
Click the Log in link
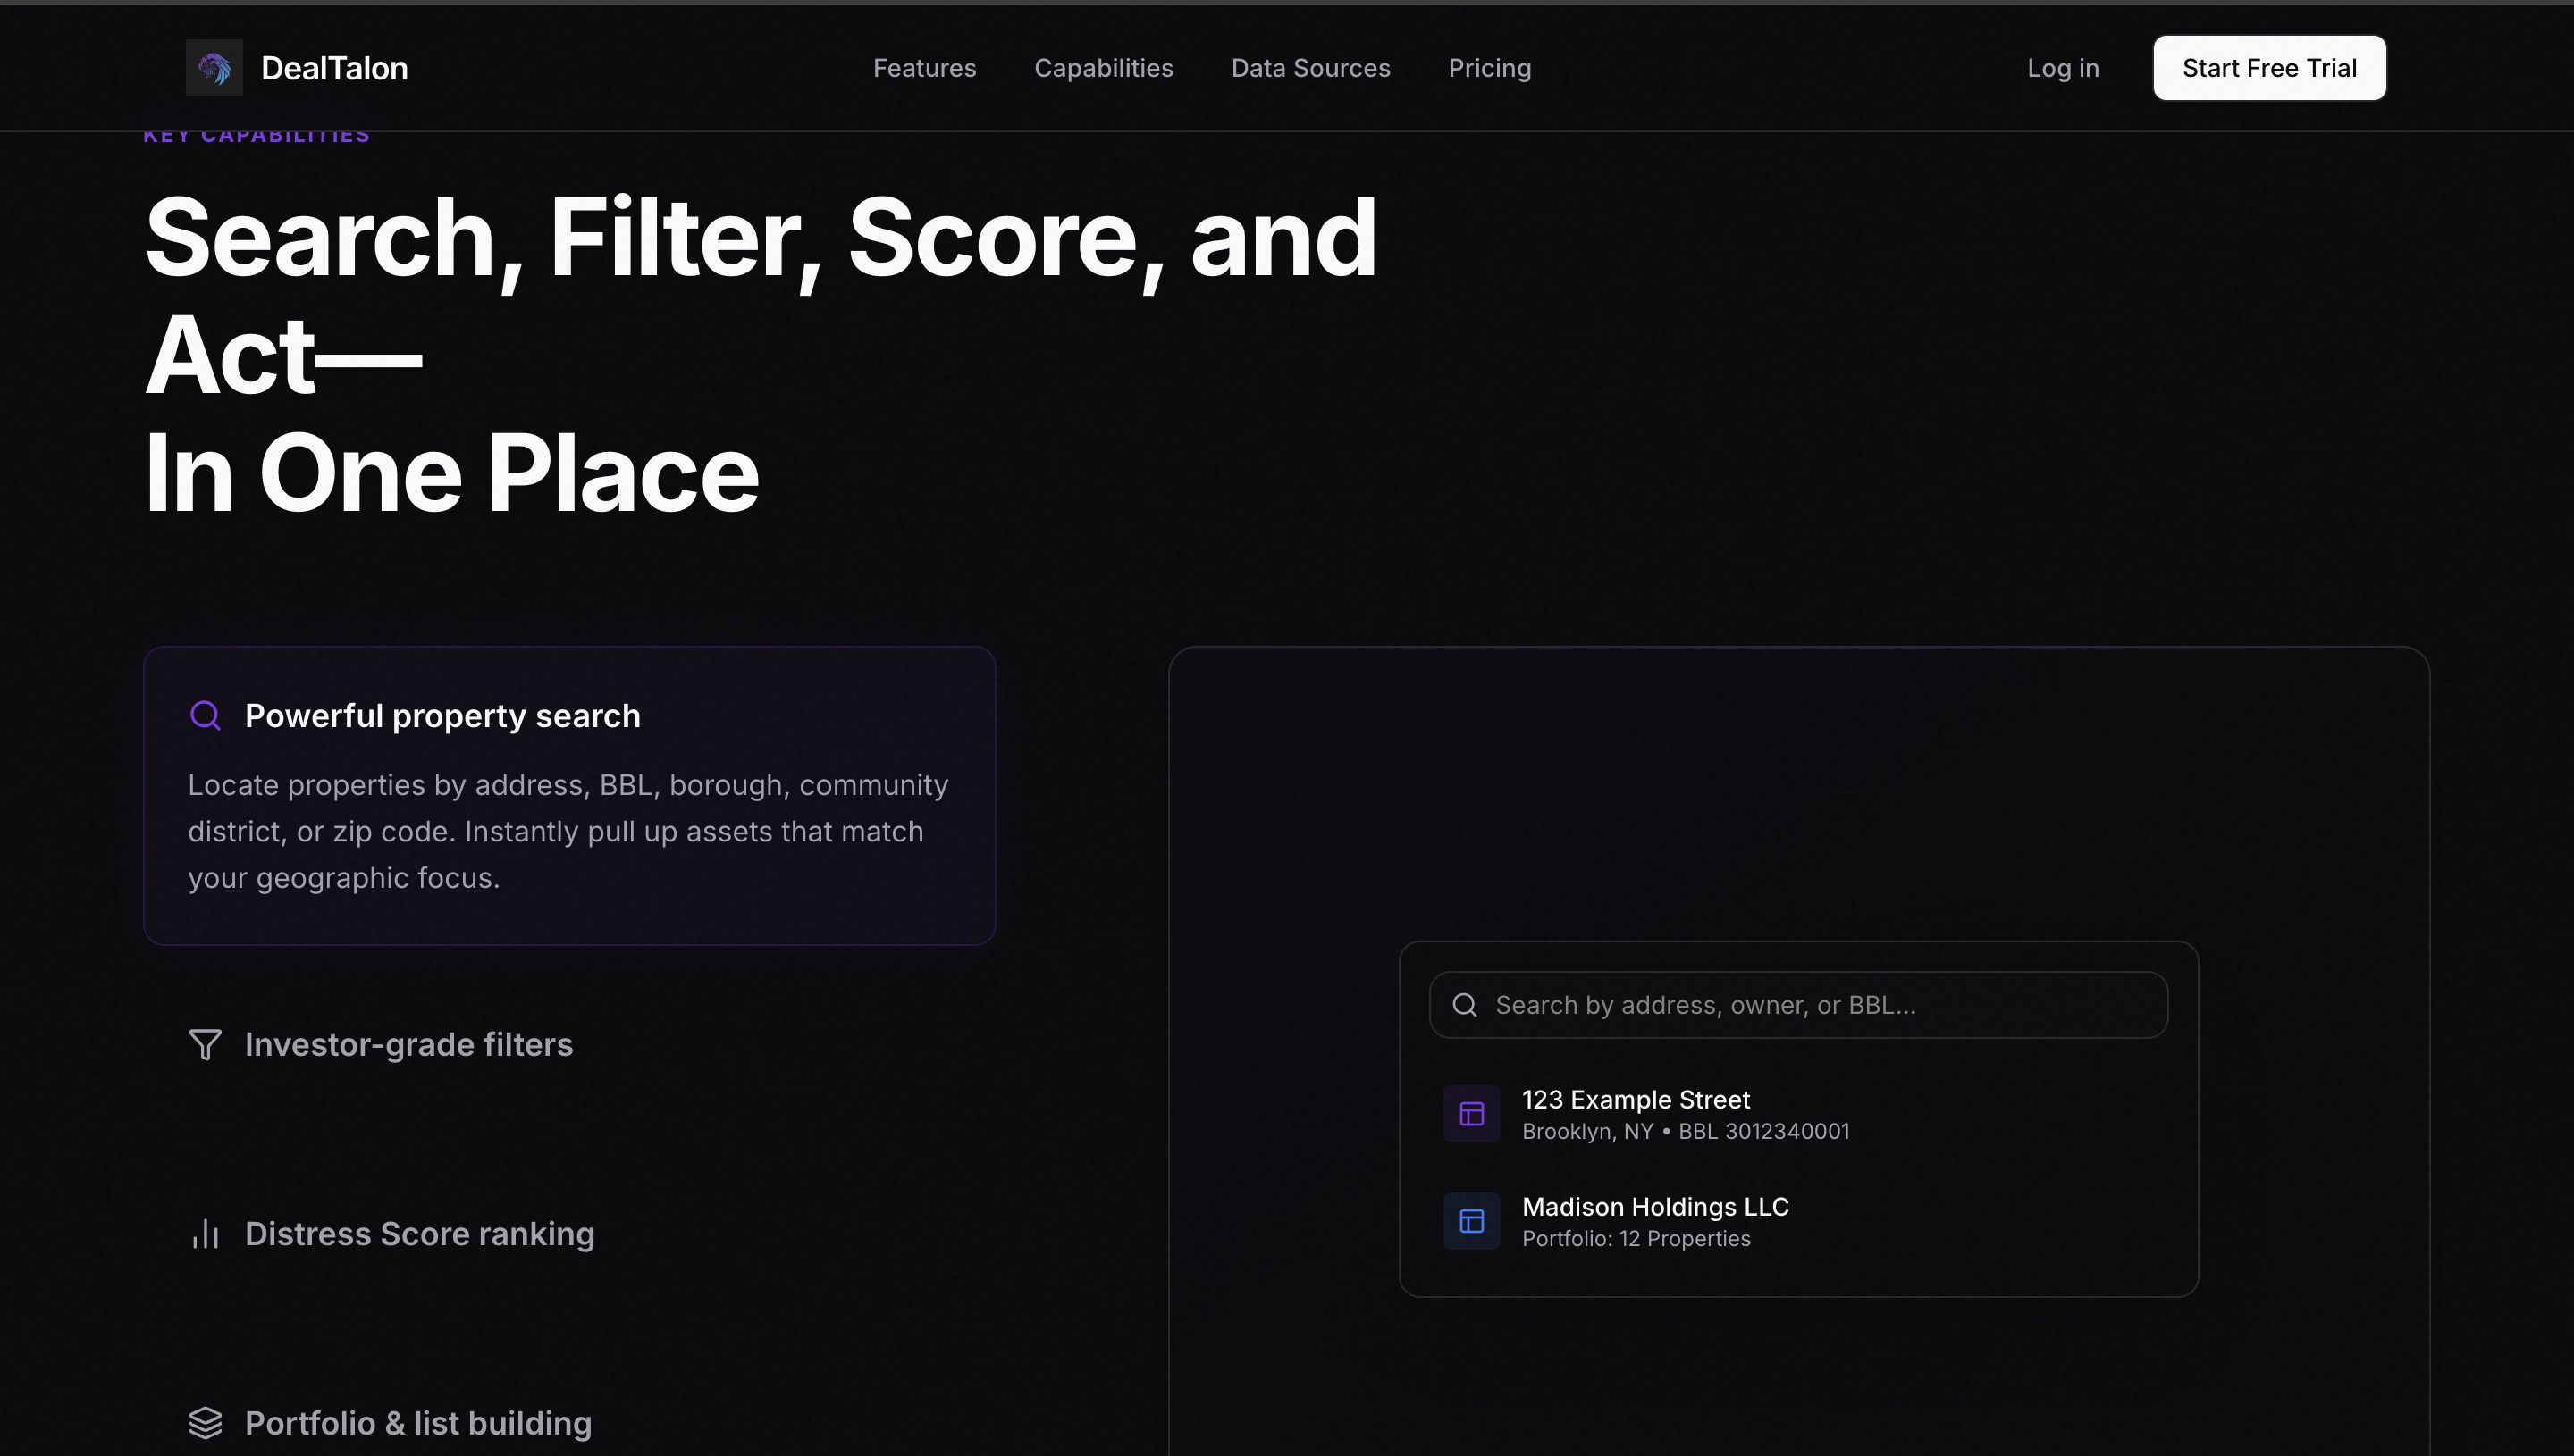point(2063,68)
